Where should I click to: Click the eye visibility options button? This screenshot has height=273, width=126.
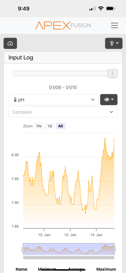[x=109, y=100]
